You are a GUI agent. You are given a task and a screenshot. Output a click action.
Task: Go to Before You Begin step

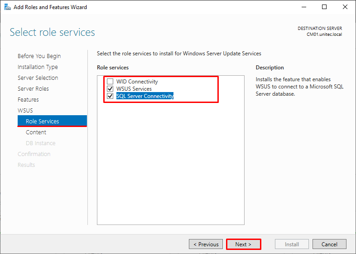[39, 56]
